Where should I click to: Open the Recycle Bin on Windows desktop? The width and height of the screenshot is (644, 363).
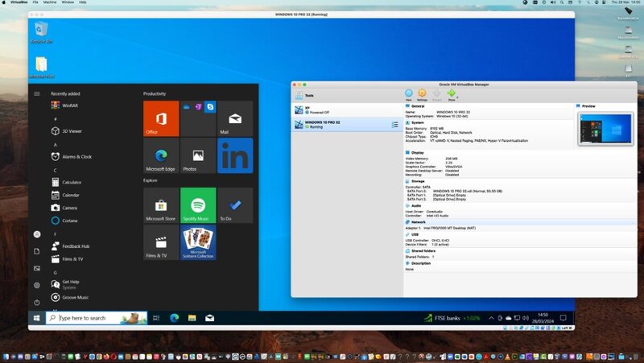tap(42, 33)
